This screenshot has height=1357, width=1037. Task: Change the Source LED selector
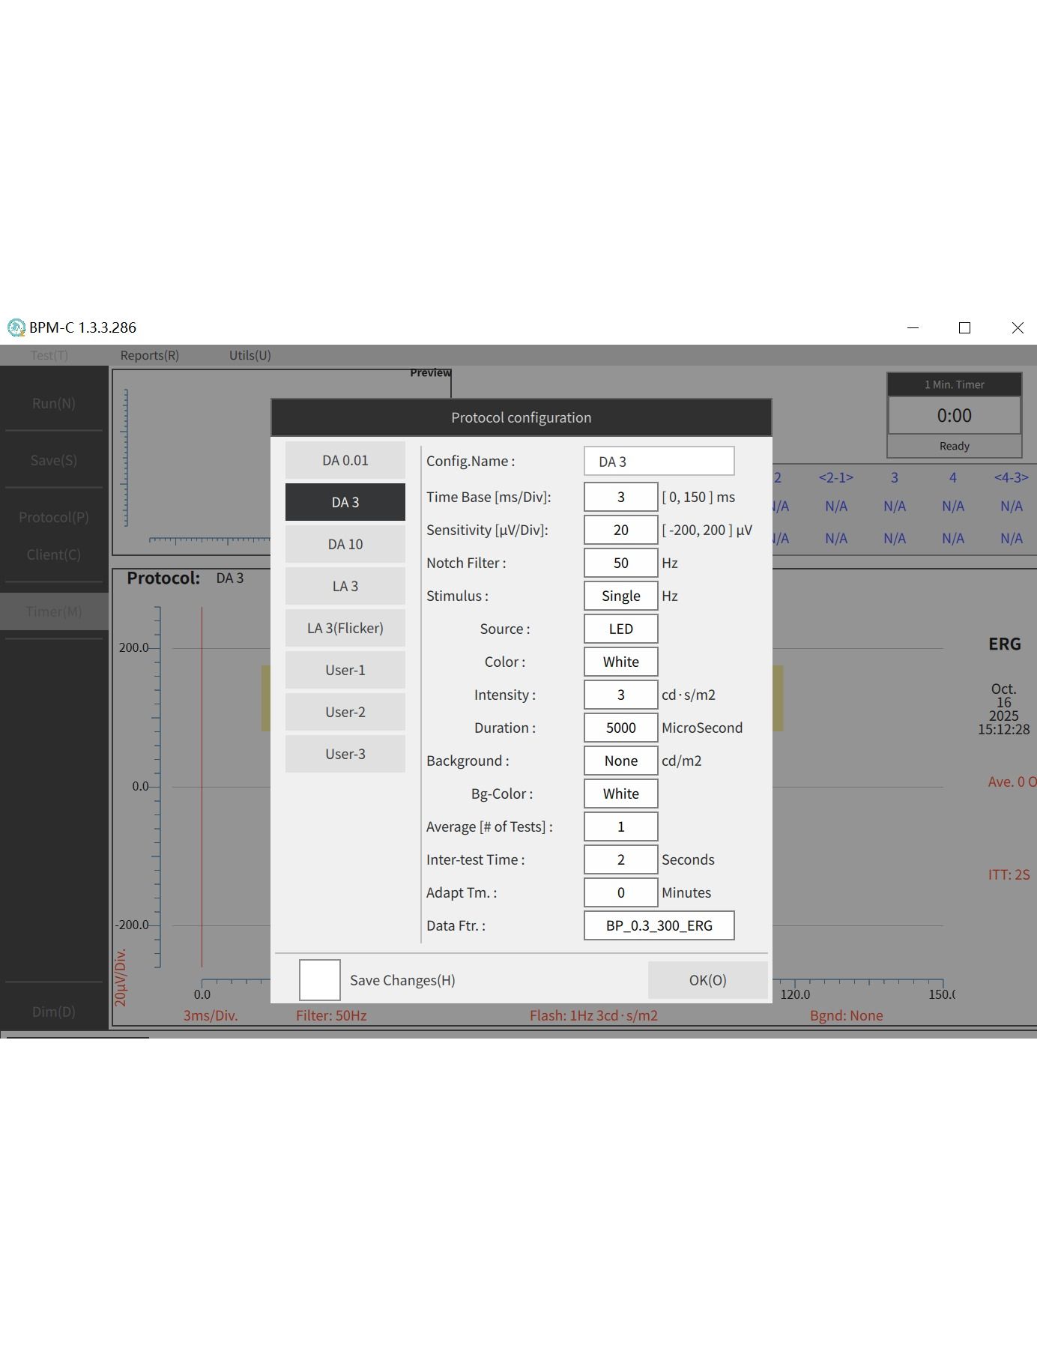[620, 629]
